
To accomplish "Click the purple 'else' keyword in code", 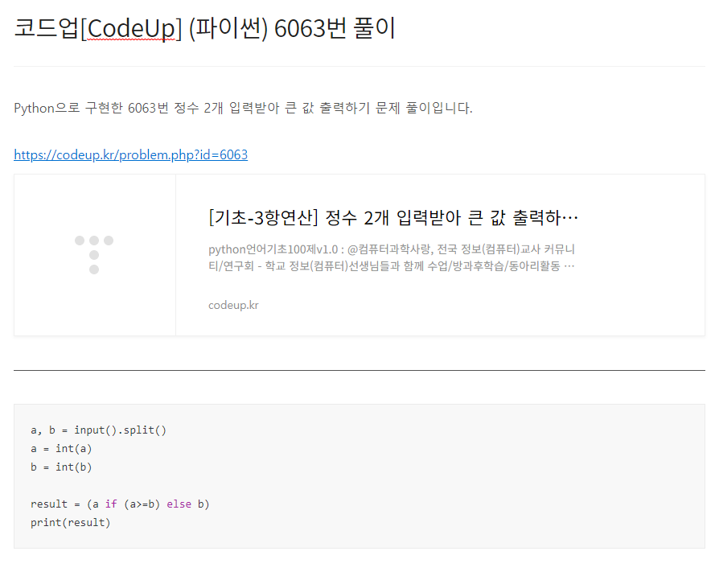I will [x=179, y=504].
